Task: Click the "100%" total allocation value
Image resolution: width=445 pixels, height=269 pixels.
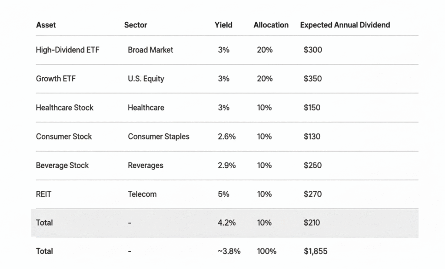Action: click(266, 251)
